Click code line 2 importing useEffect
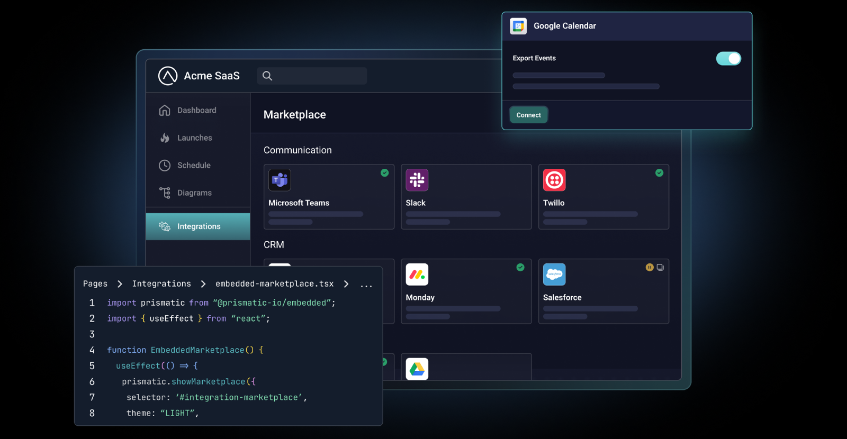 click(188, 318)
